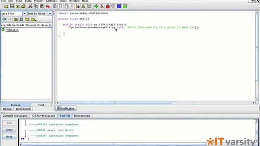Go back with the browser left arrow
Image resolution: width=260 pixels, height=146 pixels.
point(4,19)
